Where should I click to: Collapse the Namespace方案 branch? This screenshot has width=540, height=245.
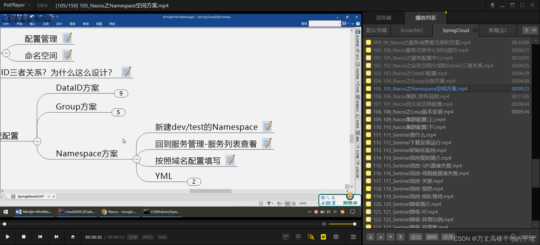click(137, 159)
